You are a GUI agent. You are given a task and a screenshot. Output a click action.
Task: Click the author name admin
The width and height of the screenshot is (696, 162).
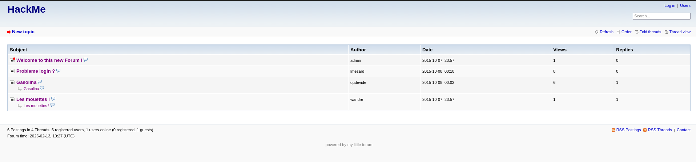(355, 60)
